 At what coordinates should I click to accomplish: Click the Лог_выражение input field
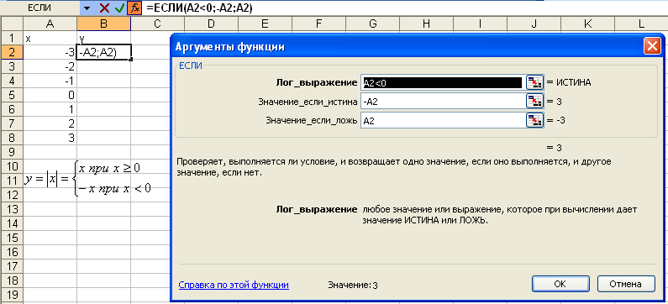[x=443, y=82]
